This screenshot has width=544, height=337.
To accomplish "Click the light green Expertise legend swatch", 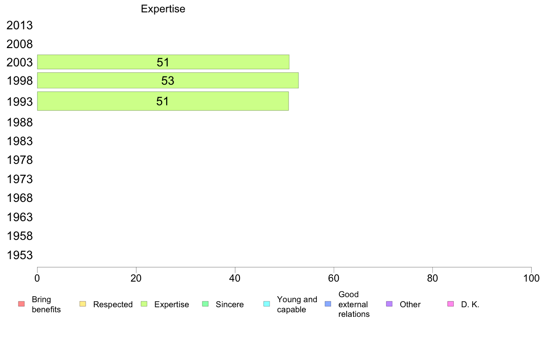I will coord(144,304).
